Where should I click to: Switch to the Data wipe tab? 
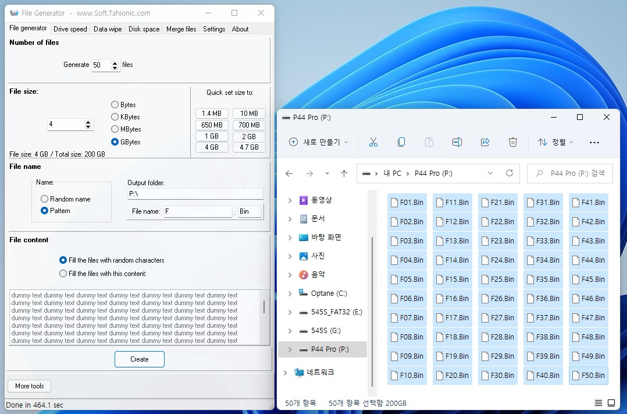coord(108,29)
